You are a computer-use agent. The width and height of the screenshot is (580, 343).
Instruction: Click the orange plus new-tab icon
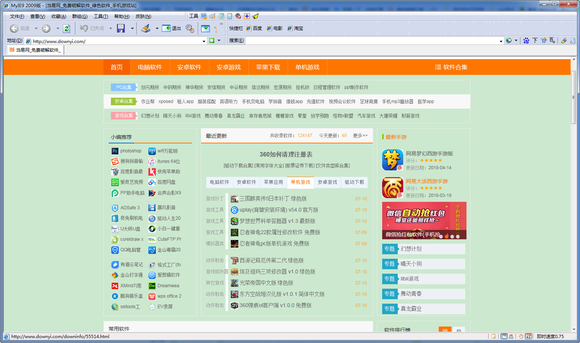pos(247,16)
